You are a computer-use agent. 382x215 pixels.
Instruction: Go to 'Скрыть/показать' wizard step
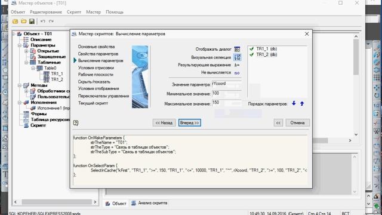(x=94, y=82)
